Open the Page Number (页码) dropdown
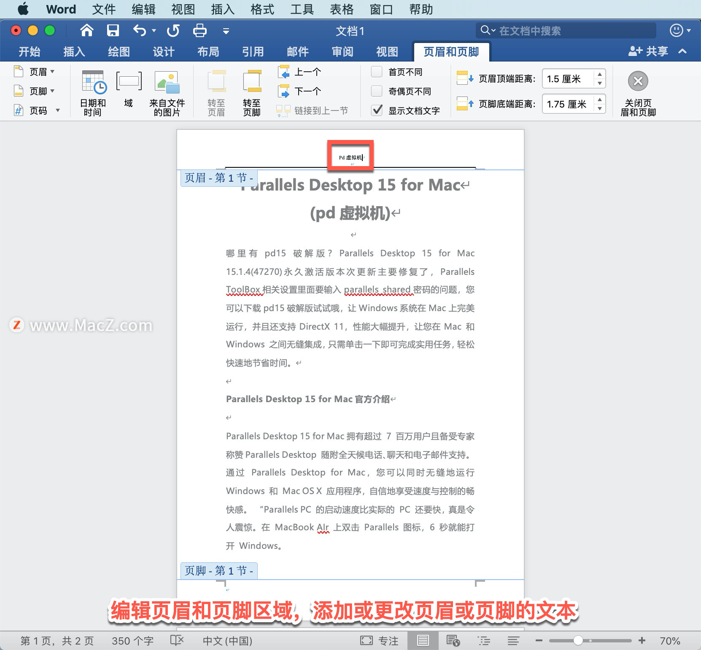 pyautogui.click(x=37, y=110)
